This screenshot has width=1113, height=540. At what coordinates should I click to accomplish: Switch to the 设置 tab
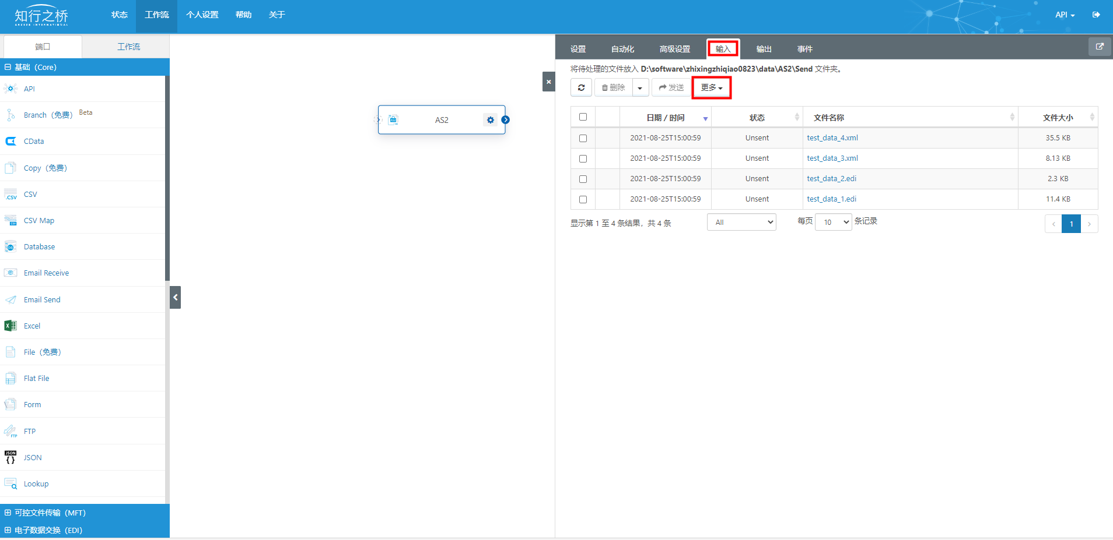[x=578, y=49]
